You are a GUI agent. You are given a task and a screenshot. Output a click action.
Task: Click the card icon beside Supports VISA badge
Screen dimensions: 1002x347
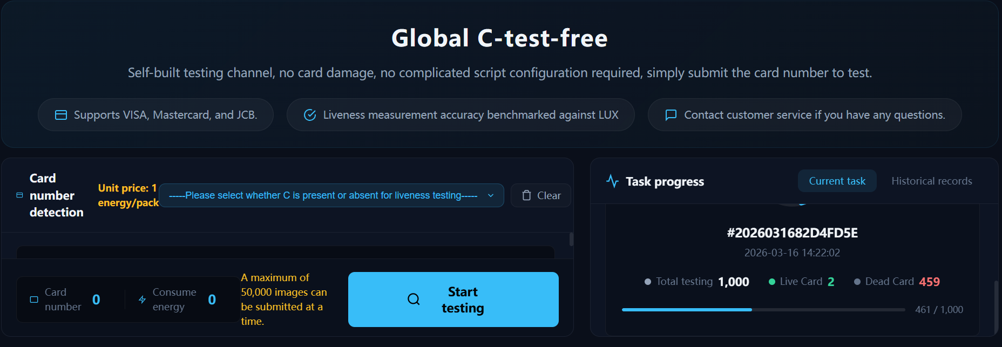click(x=61, y=115)
